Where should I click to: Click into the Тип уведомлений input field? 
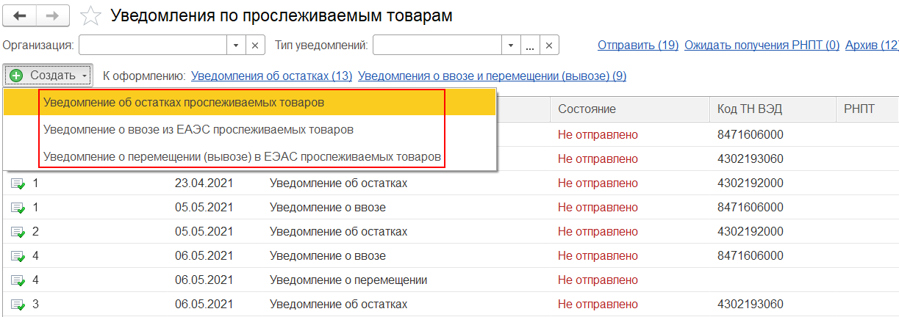pyautogui.click(x=437, y=45)
